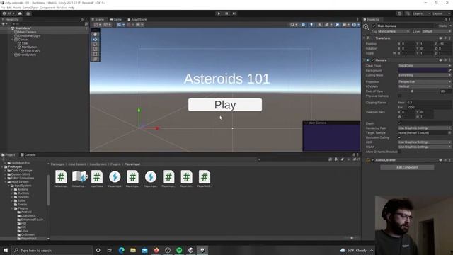Toggle the Audio Listener enabled checkbox
The image size is (453, 255).
tap(373, 160)
